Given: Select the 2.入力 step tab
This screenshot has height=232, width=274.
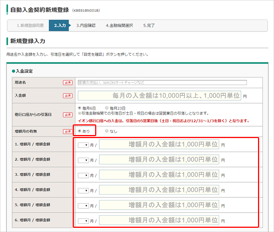Looking at the screenshot, I should (x=60, y=26).
